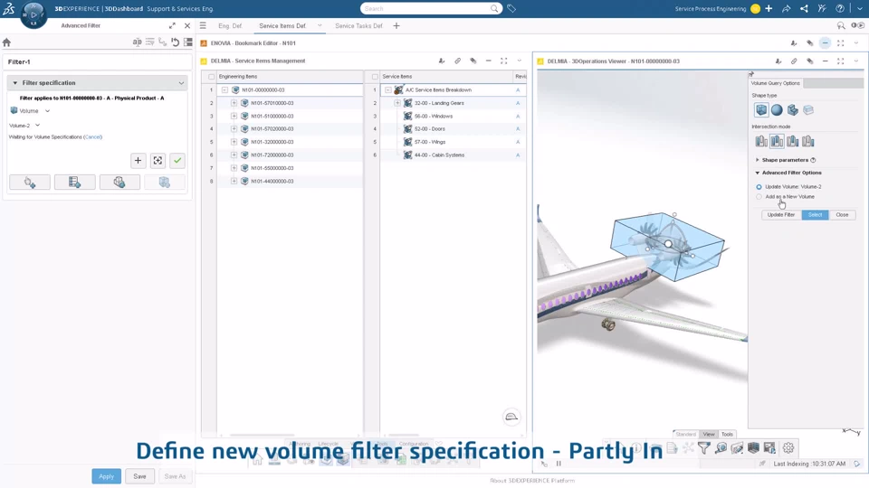Expand the N101-57010000-03 tree node

tap(234, 103)
